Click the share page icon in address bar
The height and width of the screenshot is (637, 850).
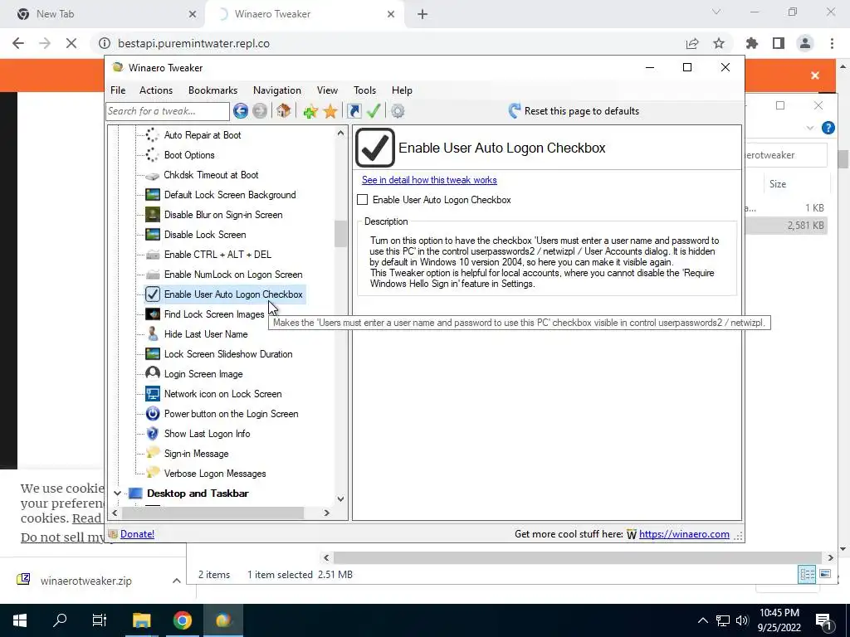[x=692, y=43]
